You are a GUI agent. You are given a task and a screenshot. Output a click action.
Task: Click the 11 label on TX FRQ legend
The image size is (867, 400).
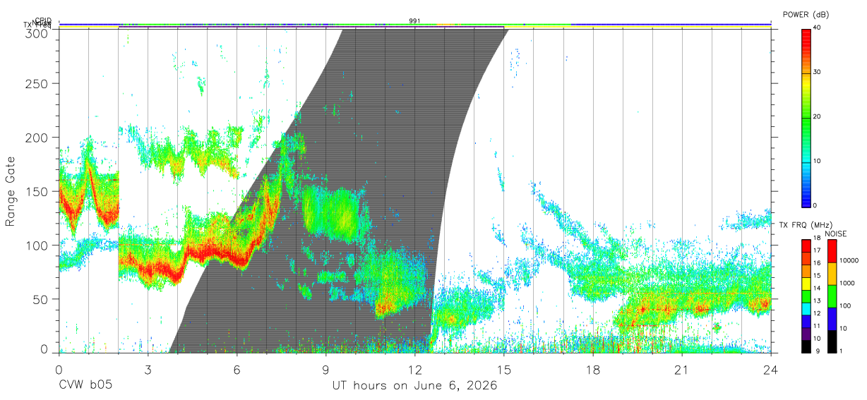click(x=817, y=326)
